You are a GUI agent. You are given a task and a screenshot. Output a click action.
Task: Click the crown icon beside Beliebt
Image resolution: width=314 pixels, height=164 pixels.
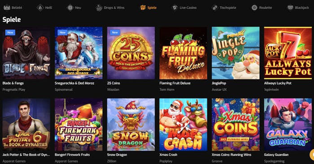(7, 8)
